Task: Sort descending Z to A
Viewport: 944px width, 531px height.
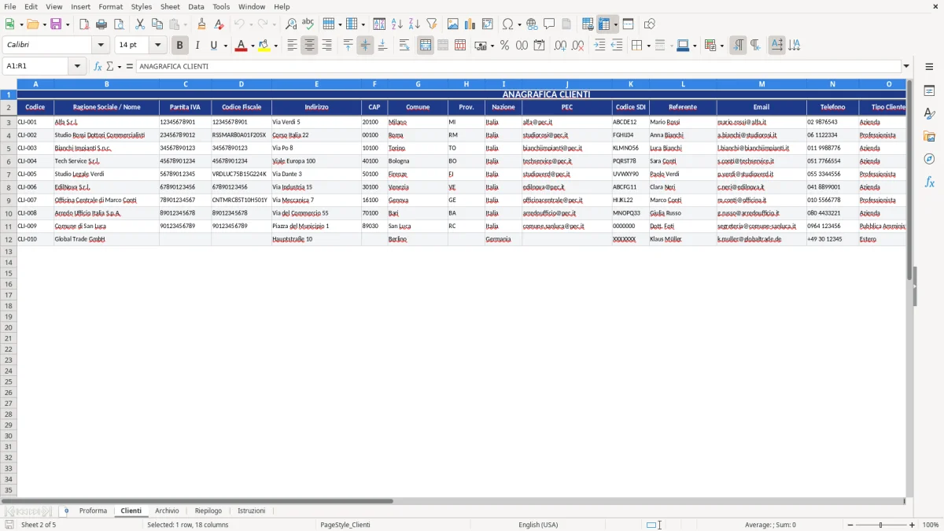Action: point(414,24)
